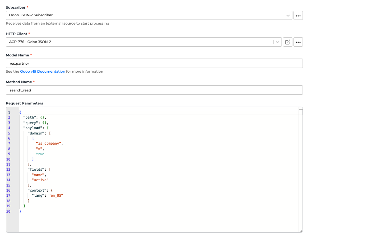Expand the Subscriber dropdown arrow
Screen dimensions: 382x235
[x=288, y=16]
